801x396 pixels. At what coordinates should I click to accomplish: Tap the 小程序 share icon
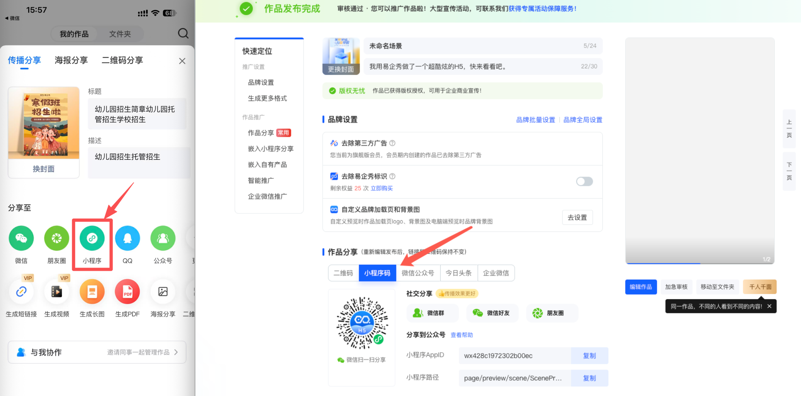92,238
